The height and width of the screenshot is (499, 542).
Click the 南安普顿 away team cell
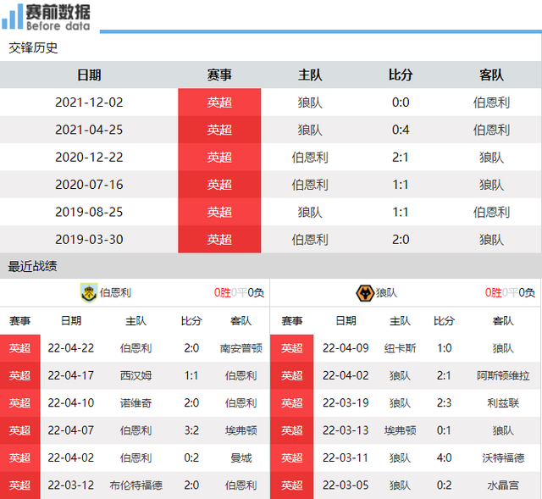tap(241, 348)
